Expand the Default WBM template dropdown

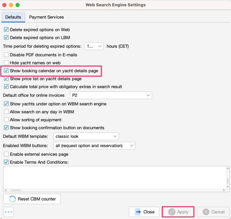tap(86, 137)
